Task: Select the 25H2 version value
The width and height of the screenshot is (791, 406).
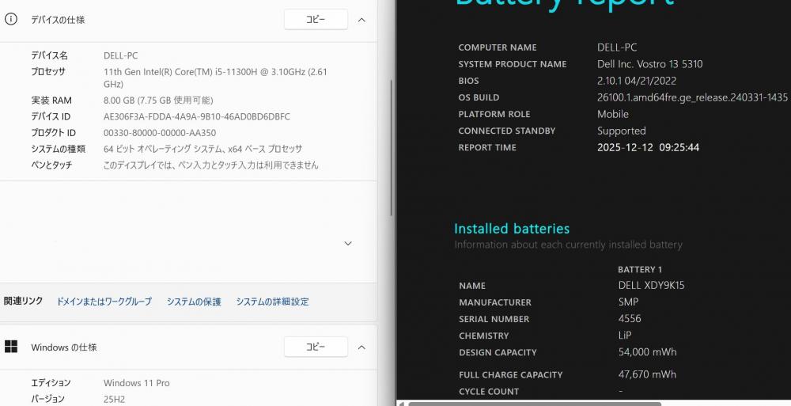Action: click(x=114, y=399)
